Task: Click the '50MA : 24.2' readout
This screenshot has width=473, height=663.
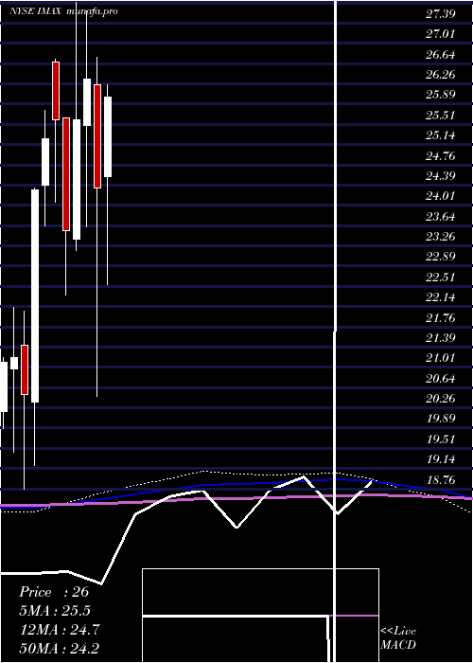Action: (59, 649)
